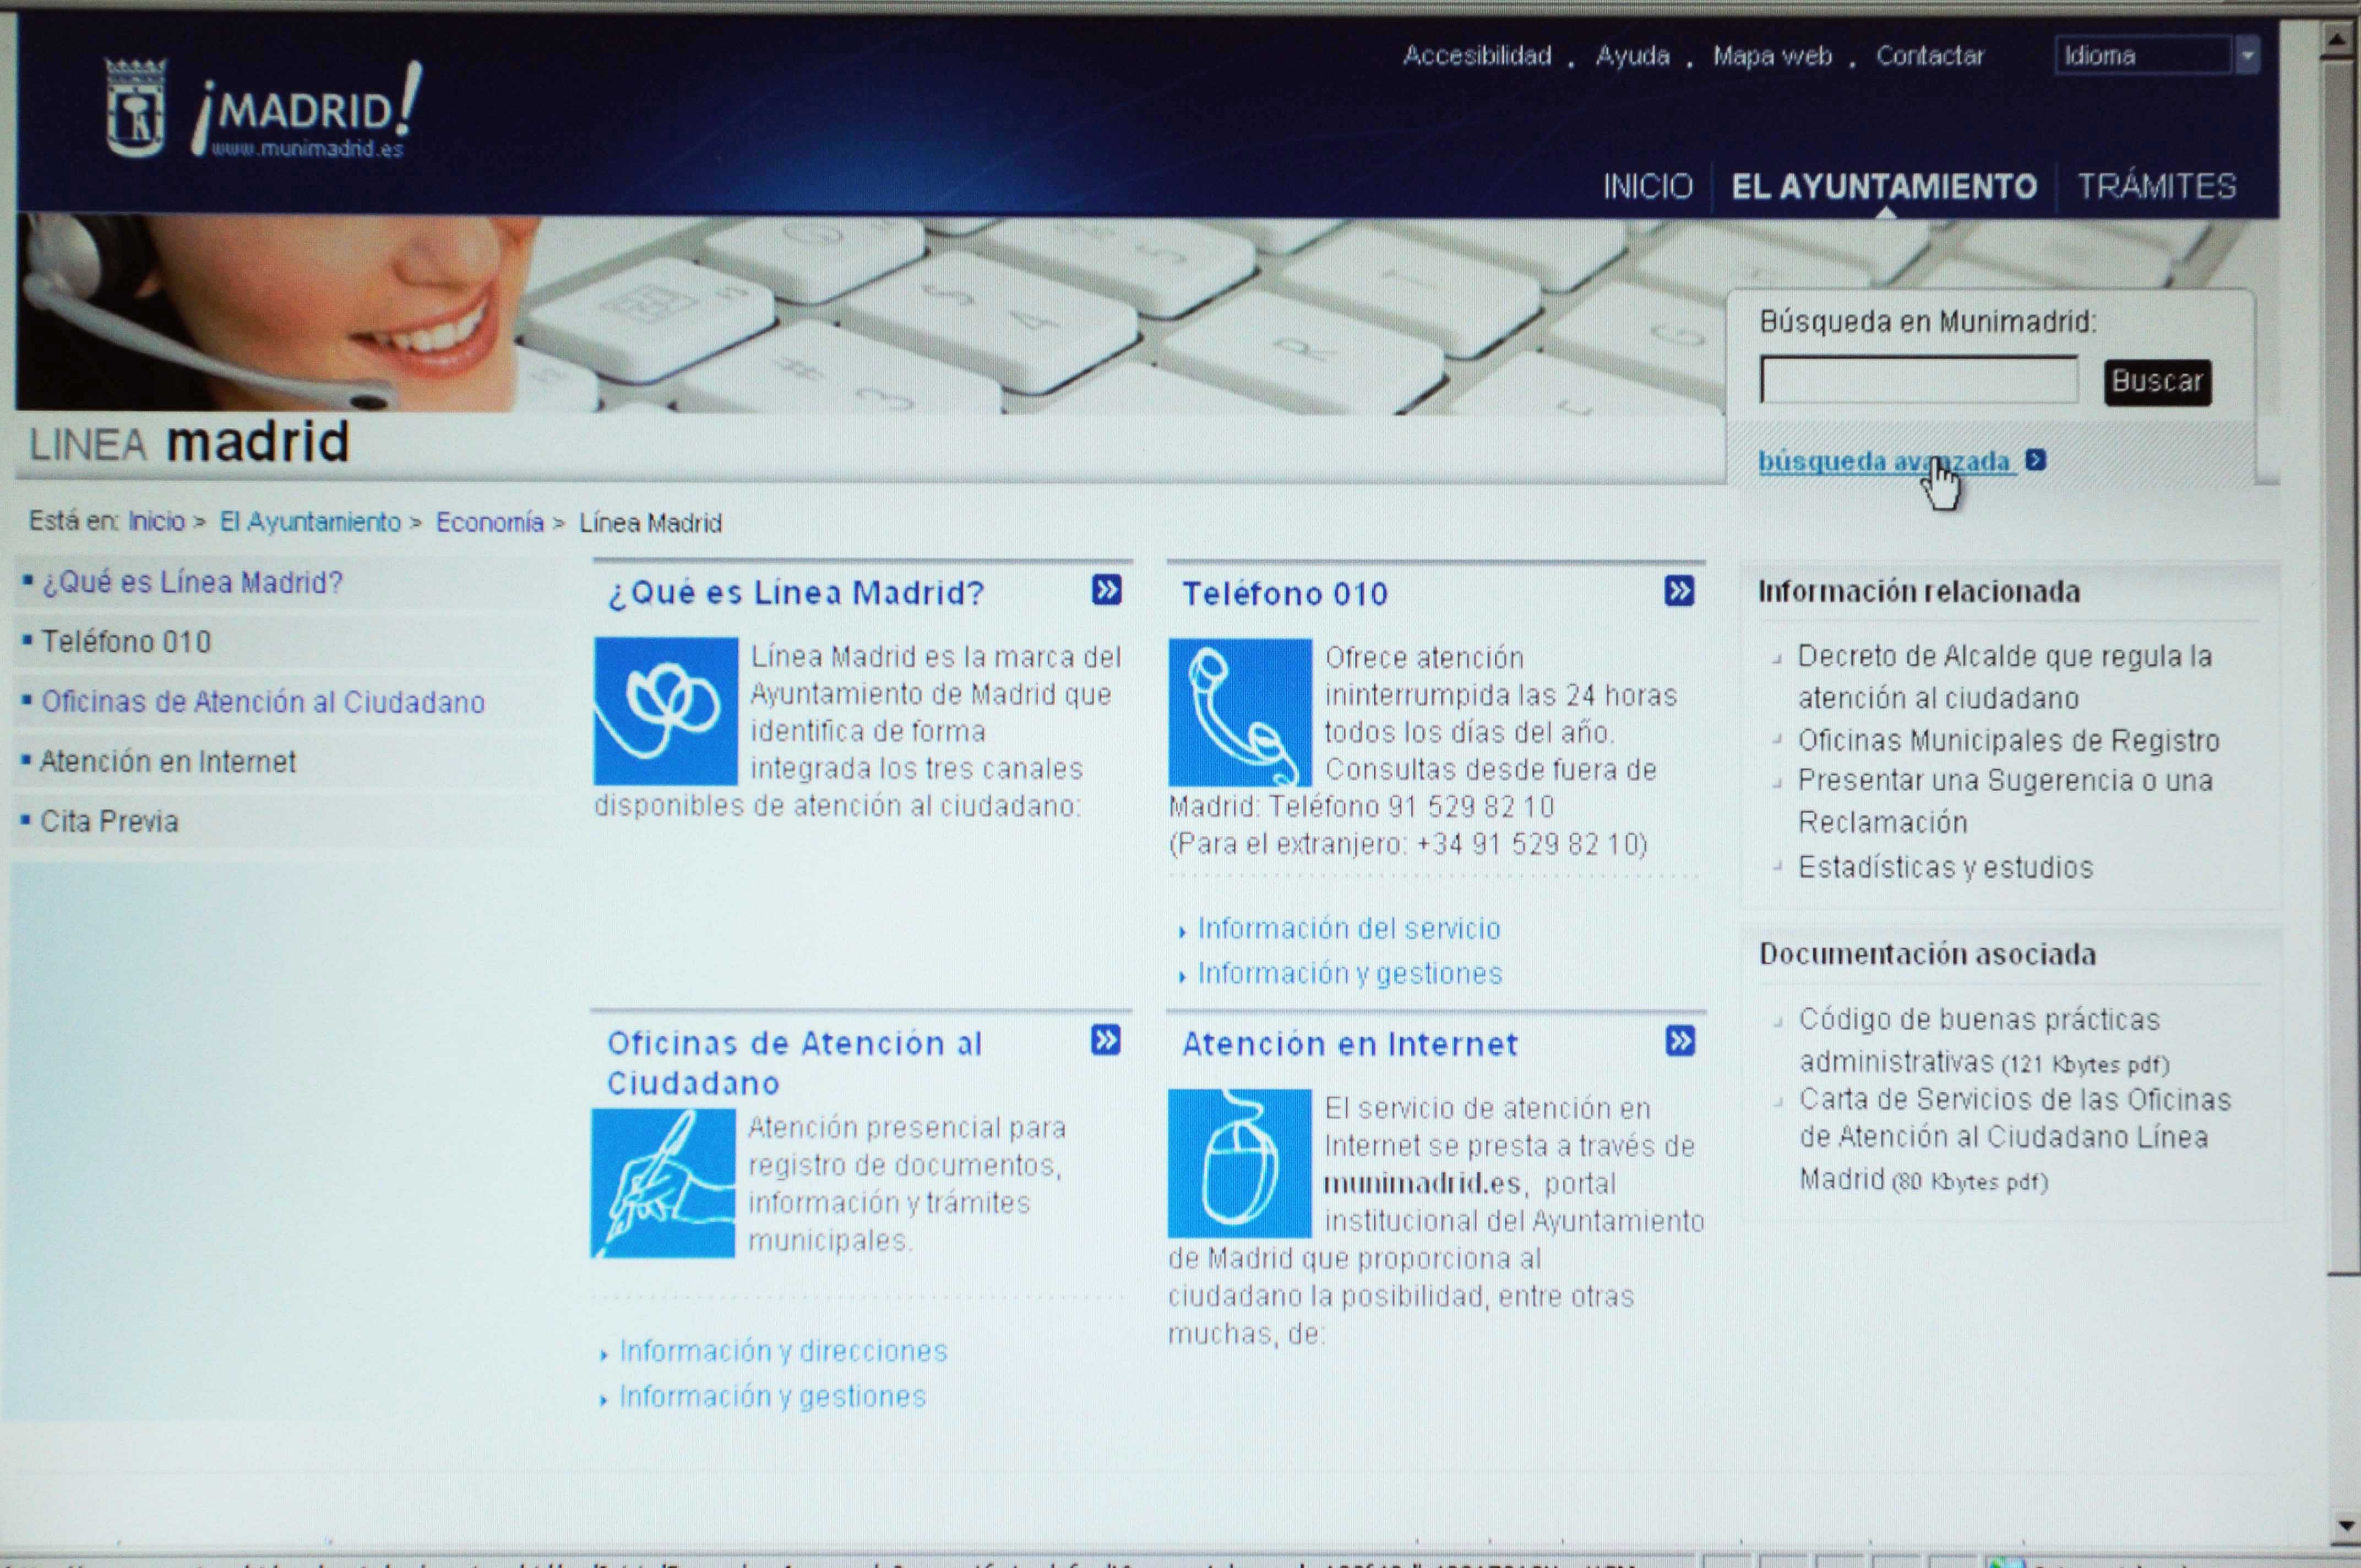Click the computer mouse icon image
Screen dimensions: 2361x1568
tap(1239, 1162)
